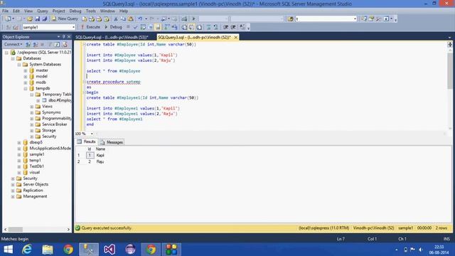Toggle Include Actual Execution Plan
This screenshot has width=455, height=256.
(x=166, y=27)
